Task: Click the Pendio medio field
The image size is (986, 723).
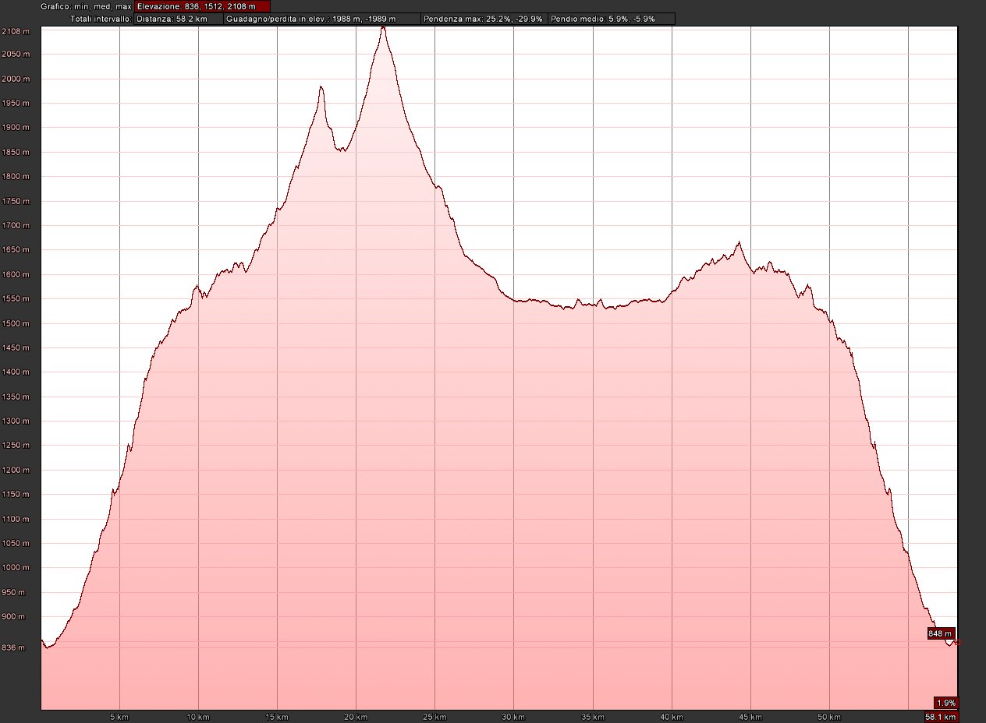Action: click(611, 18)
